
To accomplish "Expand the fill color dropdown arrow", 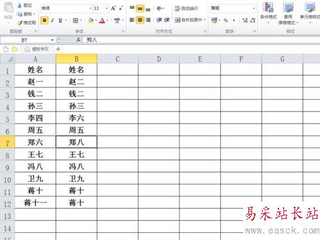I will pos(96,20).
